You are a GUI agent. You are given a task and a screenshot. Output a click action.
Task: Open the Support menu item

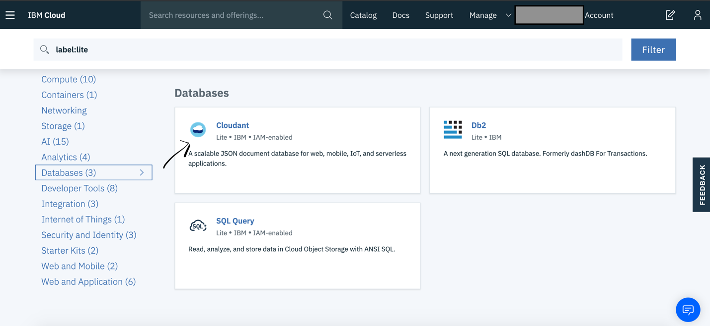pos(439,15)
